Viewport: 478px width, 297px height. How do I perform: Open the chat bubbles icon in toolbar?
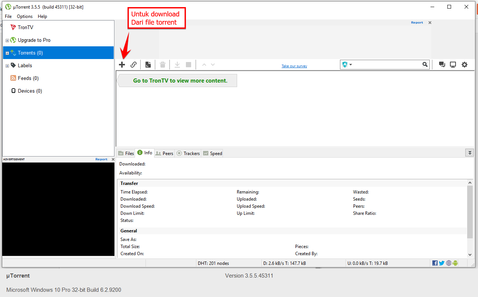click(442, 65)
